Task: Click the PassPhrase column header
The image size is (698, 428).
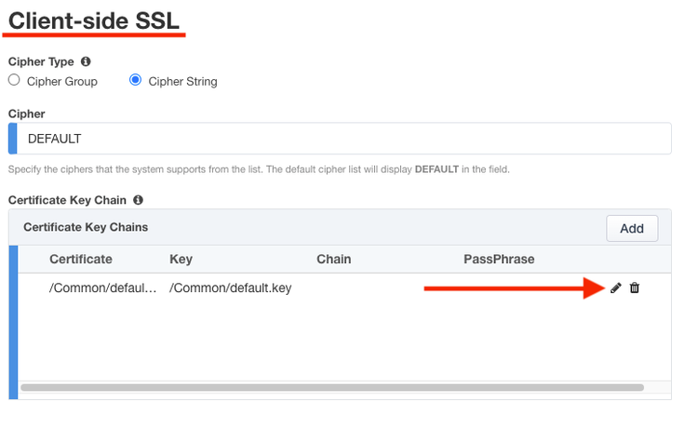Action: (x=499, y=259)
